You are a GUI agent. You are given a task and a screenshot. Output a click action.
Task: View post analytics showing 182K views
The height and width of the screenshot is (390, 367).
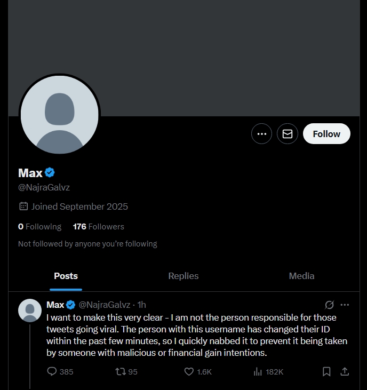coord(268,372)
